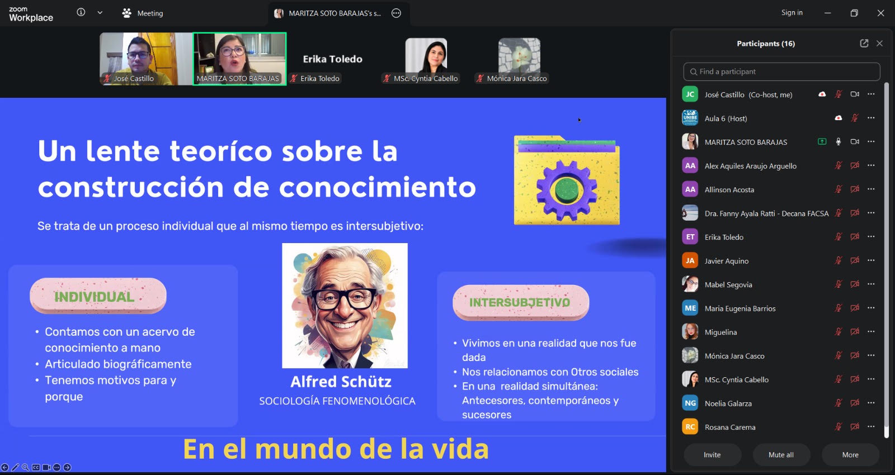The width and height of the screenshot is (895, 475).
Task: Click Mabel Segovia's muted microphone icon
Action: [x=838, y=284]
